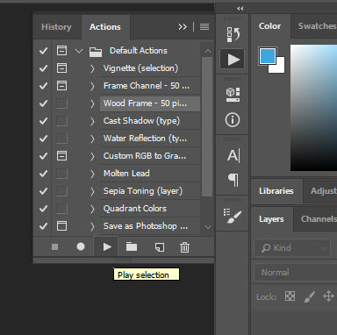The image size is (337, 335).
Task: Click the Play selection button
Action: pyautogui.click(x=107, y=247)
